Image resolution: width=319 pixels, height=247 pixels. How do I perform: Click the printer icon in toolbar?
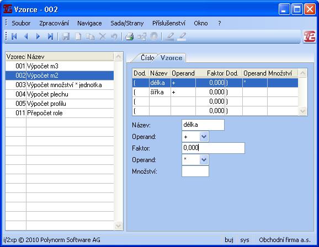[x=129, y=36]
